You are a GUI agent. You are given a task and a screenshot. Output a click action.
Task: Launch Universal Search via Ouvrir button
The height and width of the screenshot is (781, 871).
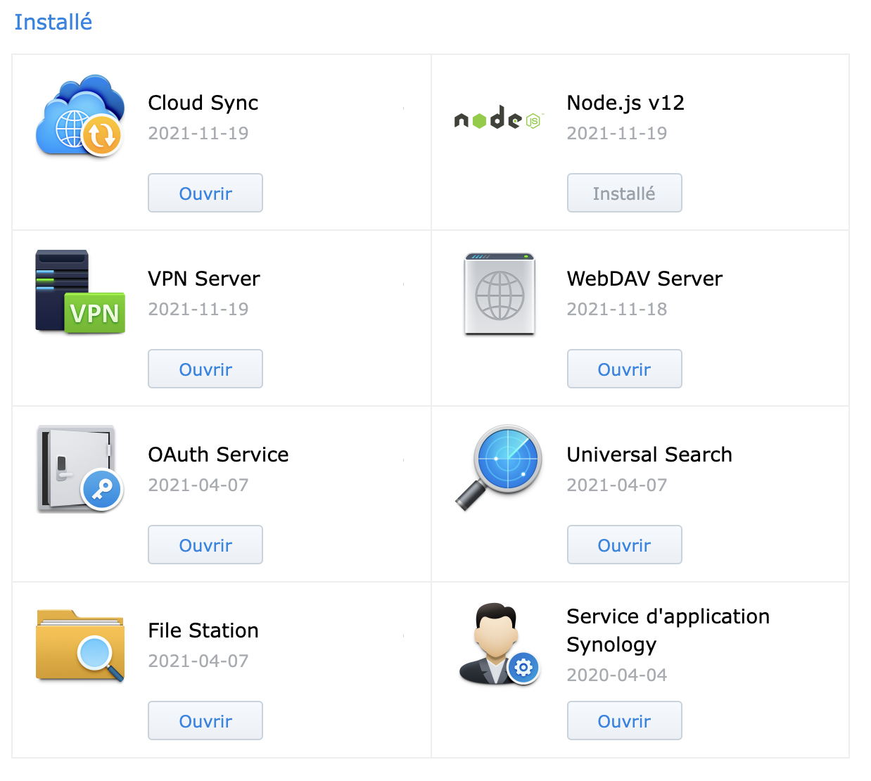tap(624, 545)
